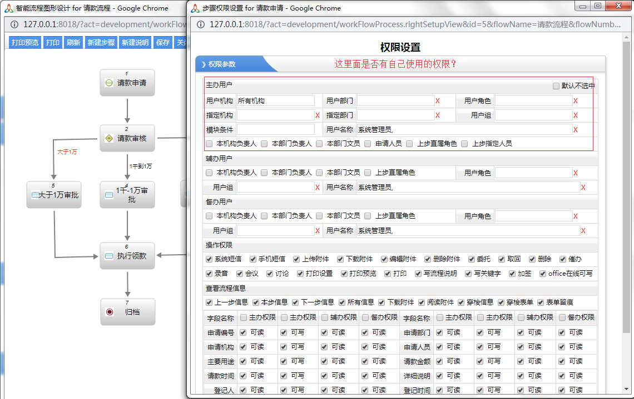The height and width of the screenshot is (399, 634).
Task: Click the 模块条件 input field
Action: tap(275, 130)
